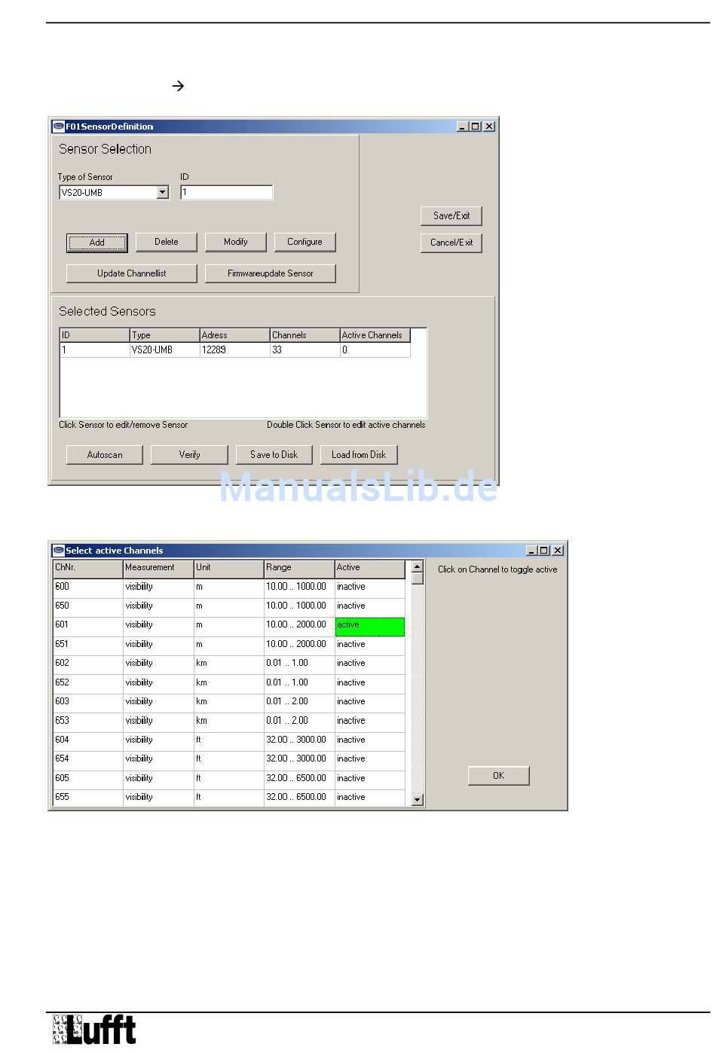This screenshot has width=716, height=1053.
Task: Click Adress column header
Action: (234, 335)
